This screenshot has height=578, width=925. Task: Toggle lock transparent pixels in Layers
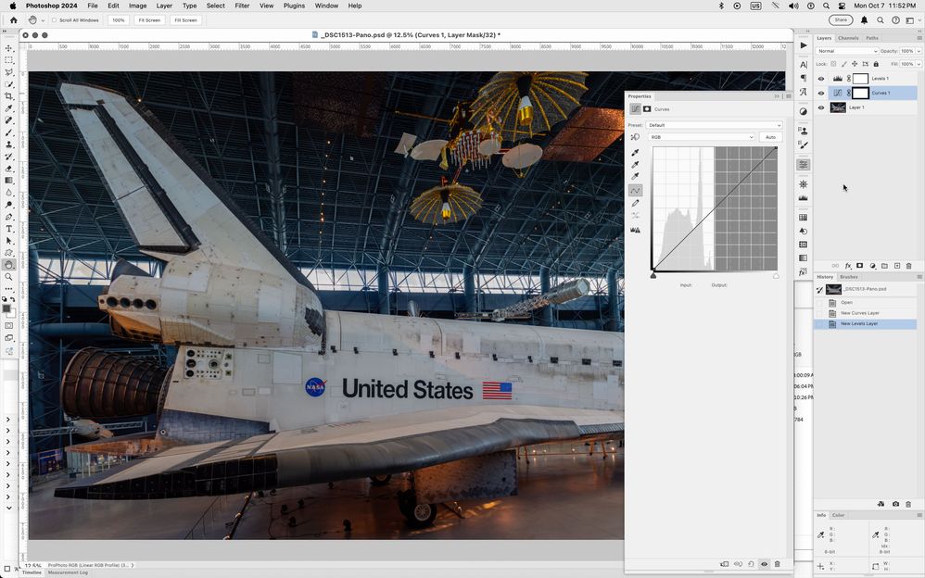[833, 64]
